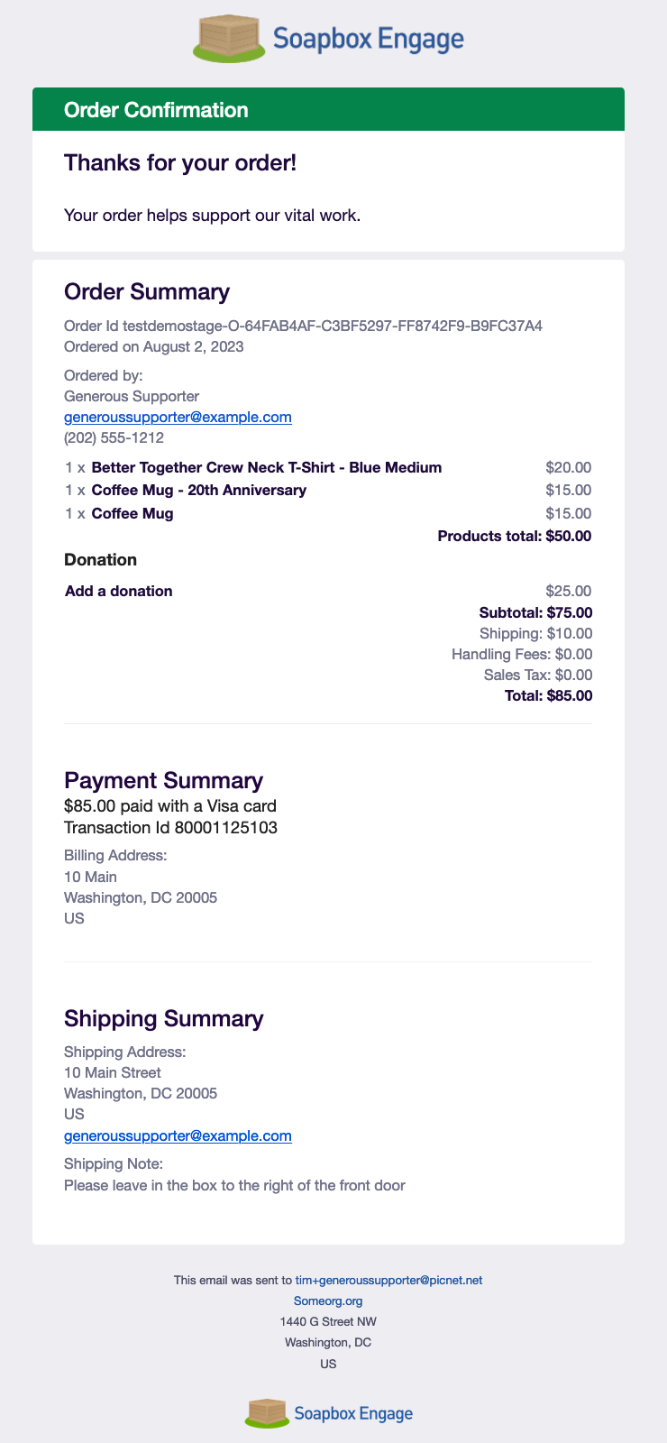The width and height of the screenshot is (667, 1443).
Task: Open generoussupporter@example.com link under Ordered by
Action: click(178, 418)
